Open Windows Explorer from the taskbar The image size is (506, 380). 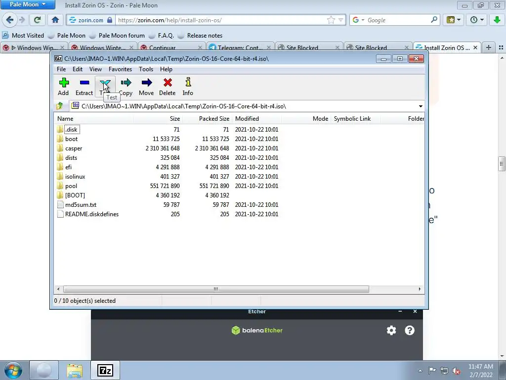[x=75, y=370]
